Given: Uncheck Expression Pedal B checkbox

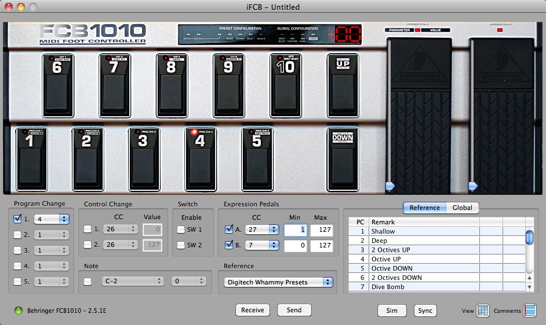Looking at the screenshot, I should tap(229, 245).
